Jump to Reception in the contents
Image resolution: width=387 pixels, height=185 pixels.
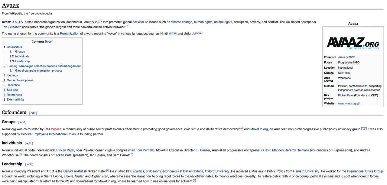pyautogui.click(x=13, y=85)
